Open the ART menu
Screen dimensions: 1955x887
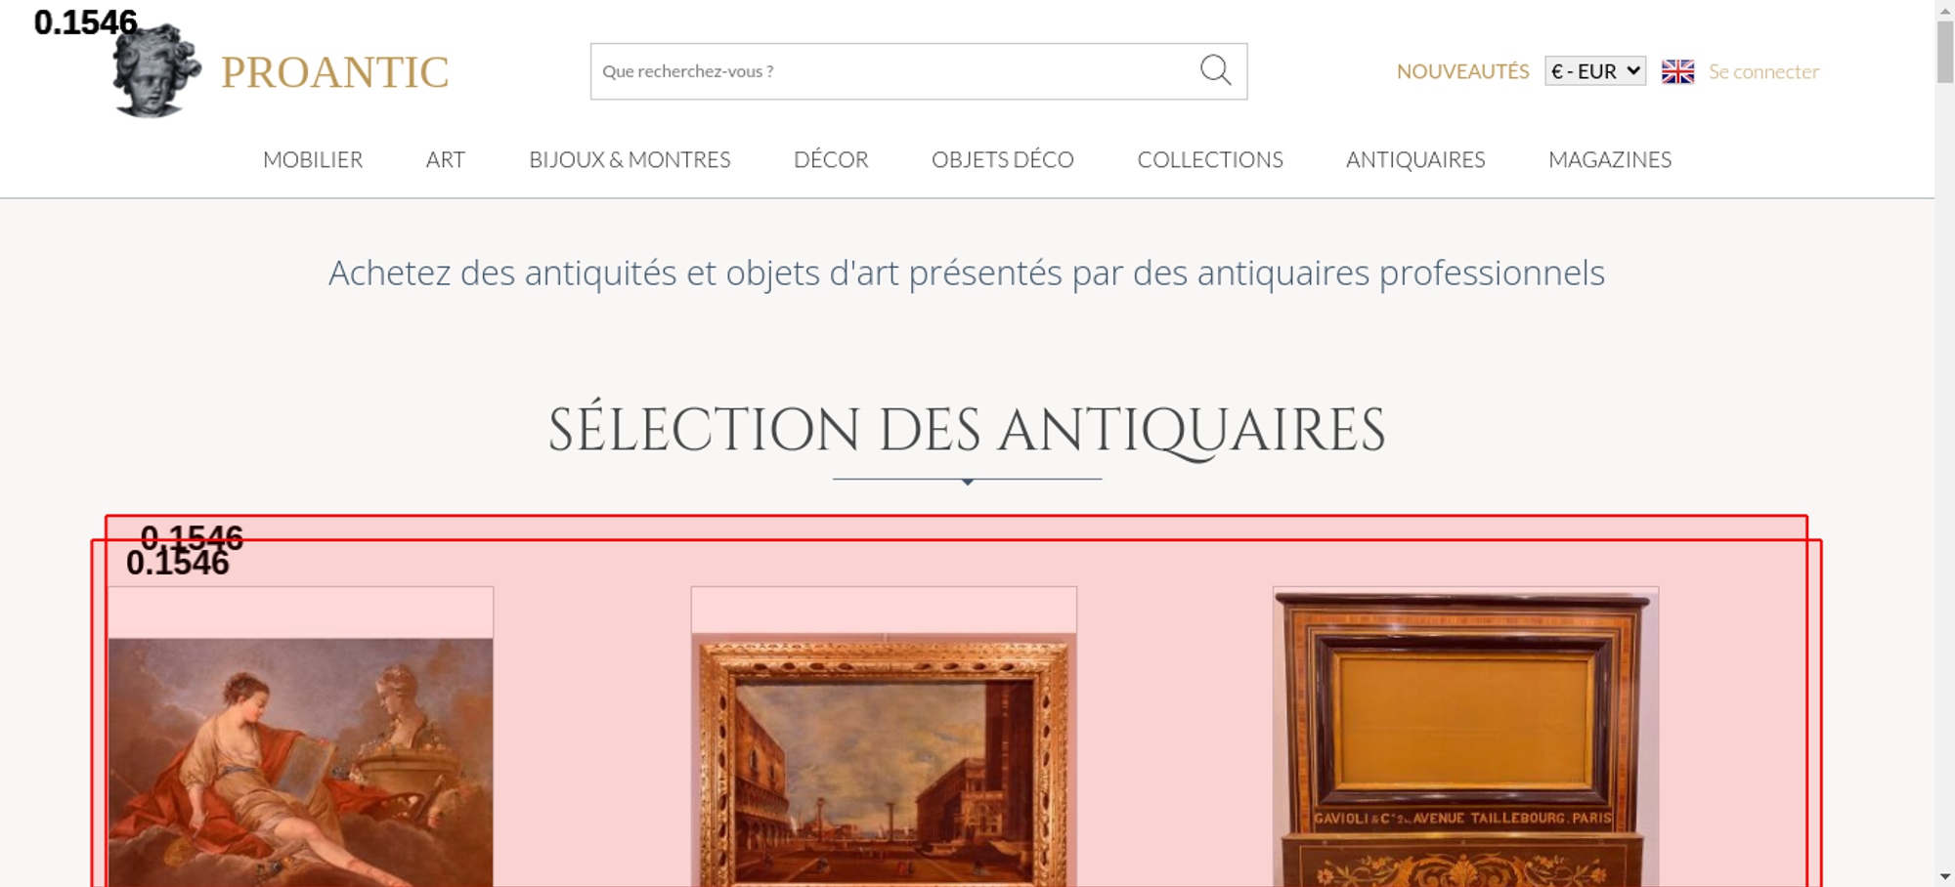(x=446, y=159)
